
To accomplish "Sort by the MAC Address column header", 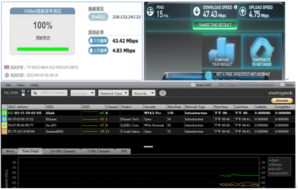I will tap(26, 107).
